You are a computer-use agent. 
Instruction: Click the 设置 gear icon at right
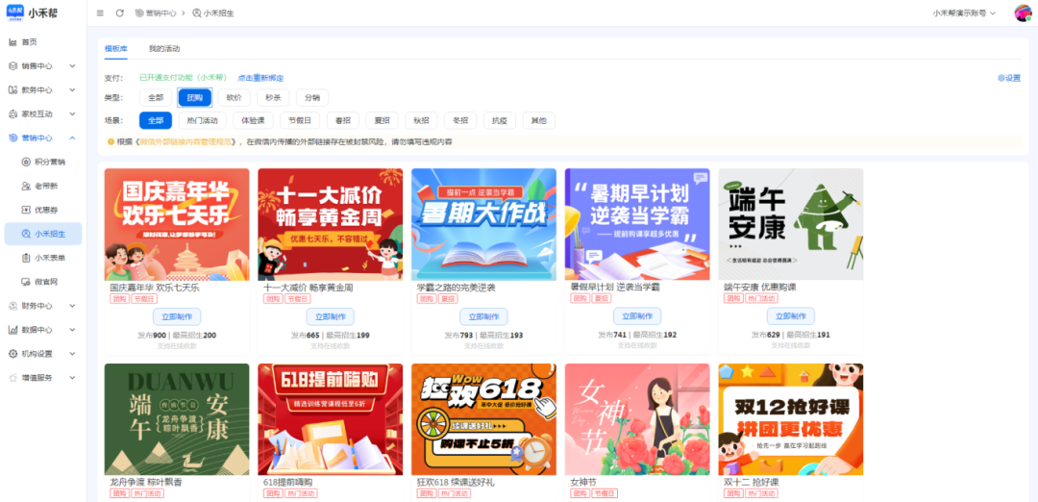point(1001,78)
